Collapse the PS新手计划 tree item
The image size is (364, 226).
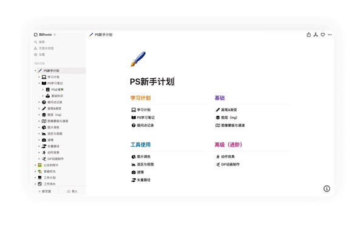pyautogui.click(x=35, y=71)
